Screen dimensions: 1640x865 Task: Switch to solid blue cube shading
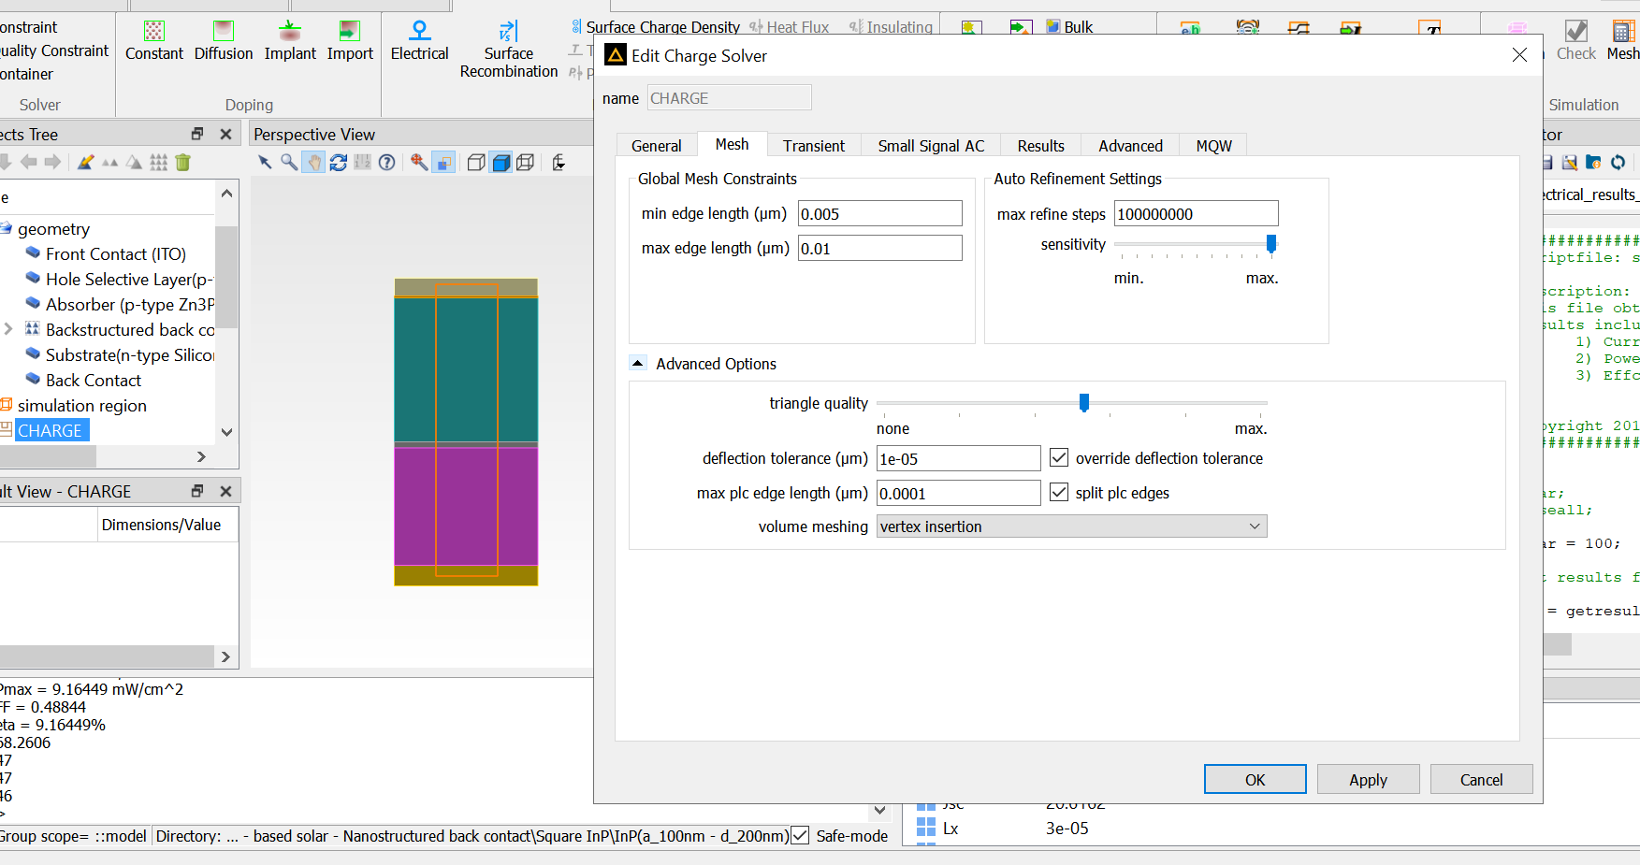tap(501, 163)
